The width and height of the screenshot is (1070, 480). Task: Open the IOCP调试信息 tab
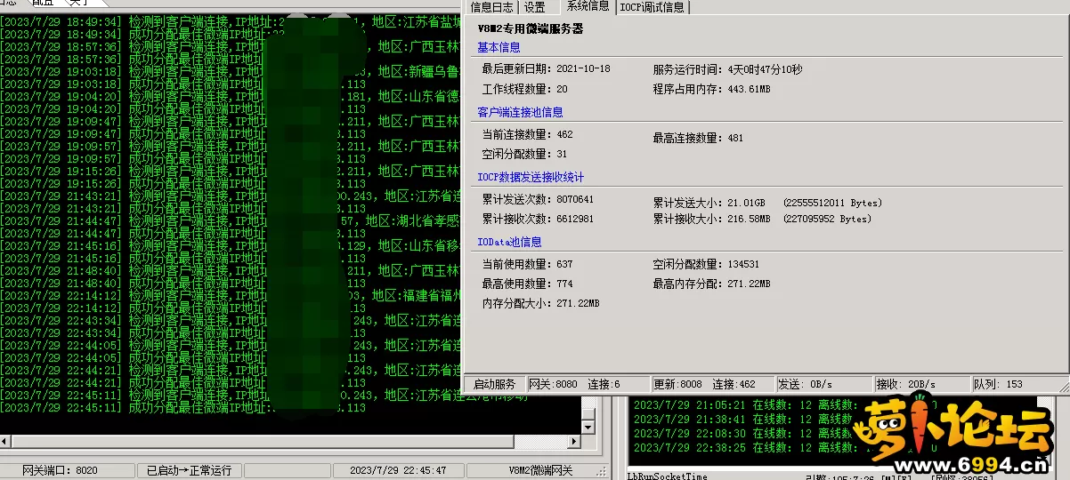pyautogui.click(x=653, y=7)
